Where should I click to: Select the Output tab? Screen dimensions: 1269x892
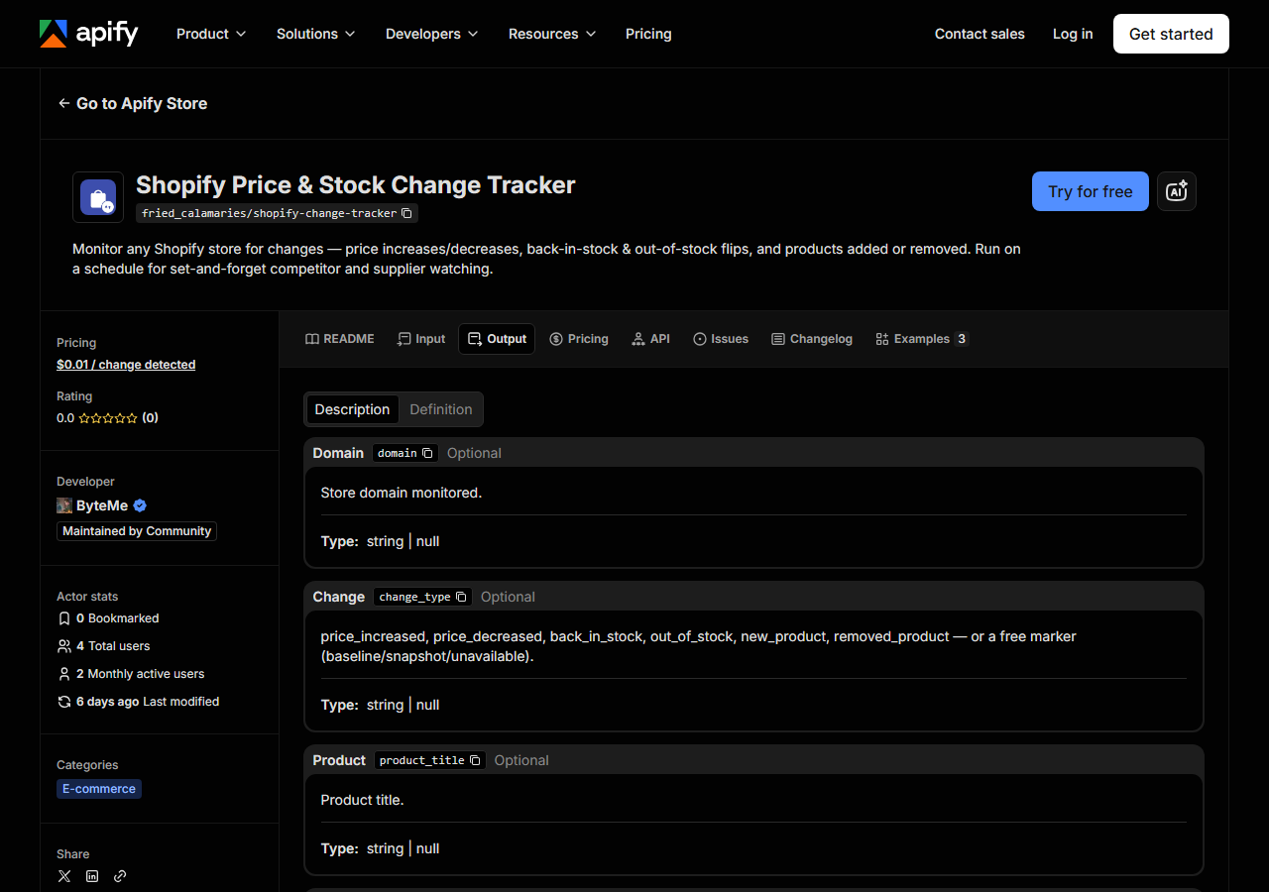[x=497, y=339]
